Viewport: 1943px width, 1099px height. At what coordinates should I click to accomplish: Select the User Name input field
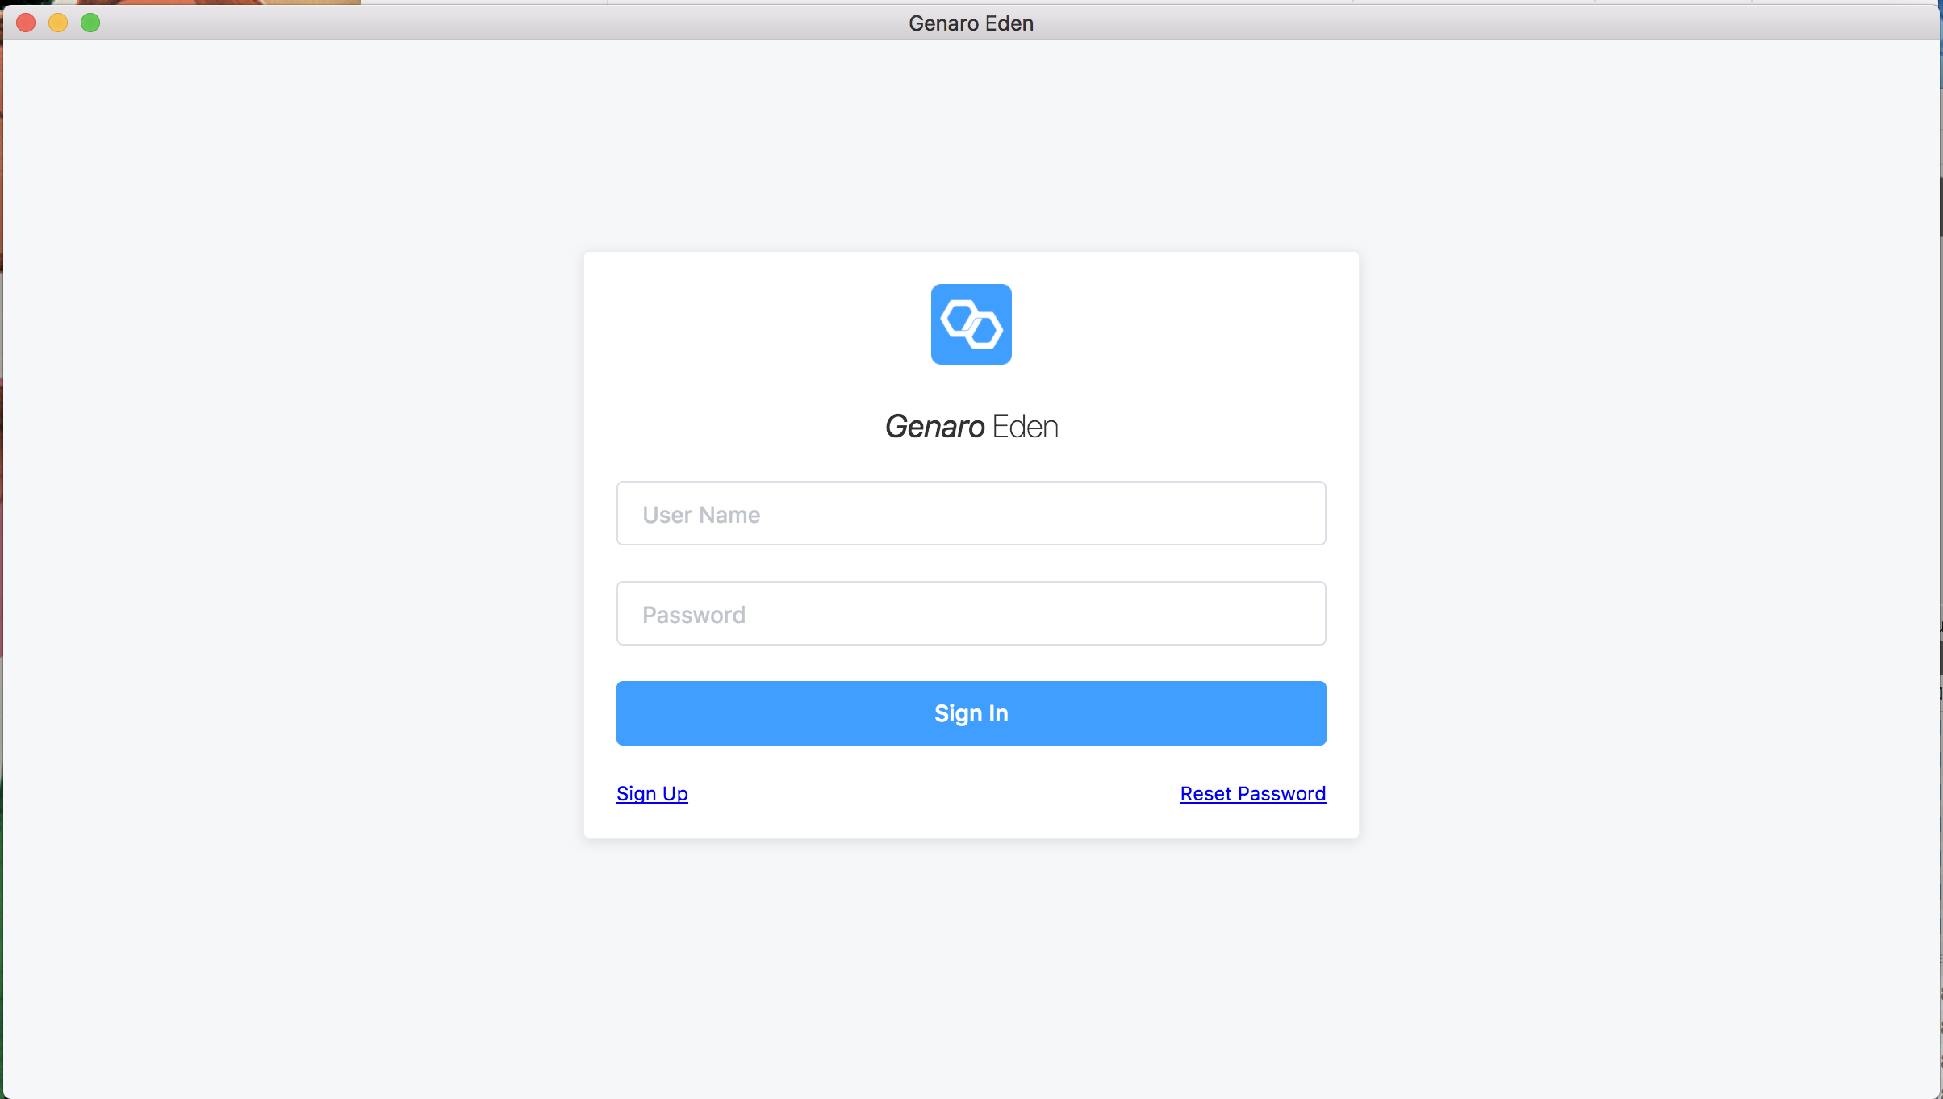point(970,513)
